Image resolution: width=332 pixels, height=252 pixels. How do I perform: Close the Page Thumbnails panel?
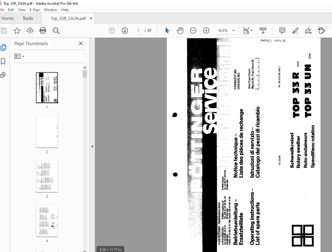[x=81, y=43]
